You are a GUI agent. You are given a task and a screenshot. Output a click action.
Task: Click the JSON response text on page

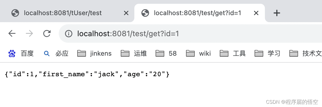[x=87, y=74]
